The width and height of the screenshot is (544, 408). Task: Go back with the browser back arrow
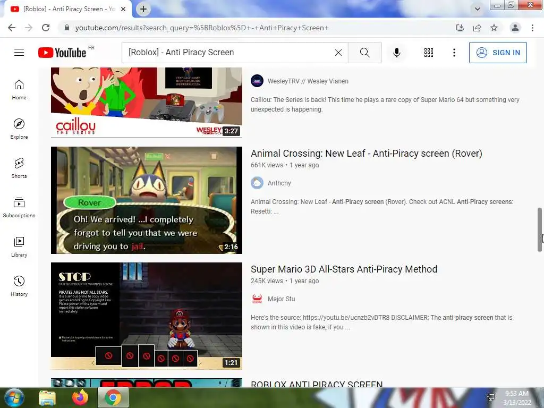(x=12, y=28)
